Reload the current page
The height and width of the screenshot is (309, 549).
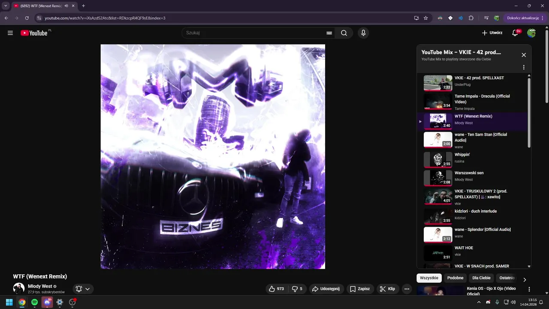[x=27, y=18]
